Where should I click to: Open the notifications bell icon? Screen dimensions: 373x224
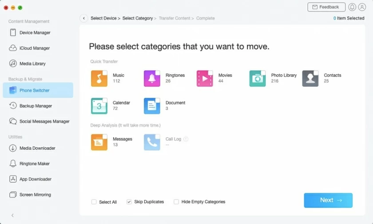coord(352,7)
